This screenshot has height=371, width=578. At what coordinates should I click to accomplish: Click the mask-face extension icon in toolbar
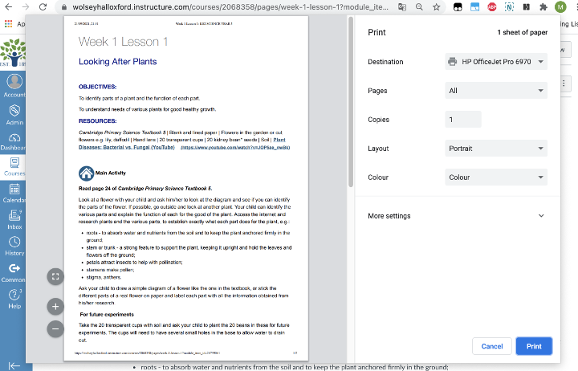click(458, 6)
